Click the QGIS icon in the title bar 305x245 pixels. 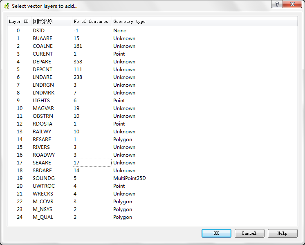click(x=7, y=6)
